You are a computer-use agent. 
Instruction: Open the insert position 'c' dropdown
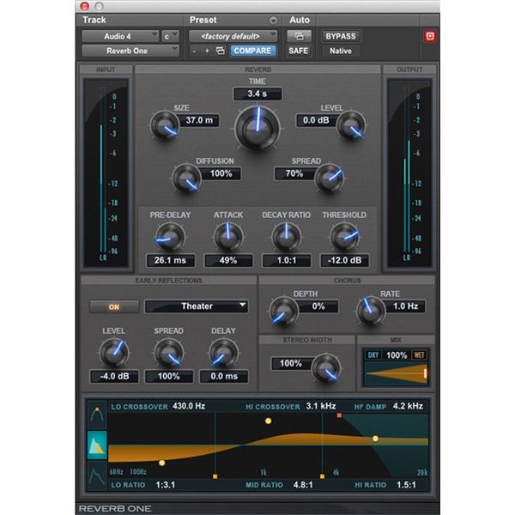(x=170, y=36)
